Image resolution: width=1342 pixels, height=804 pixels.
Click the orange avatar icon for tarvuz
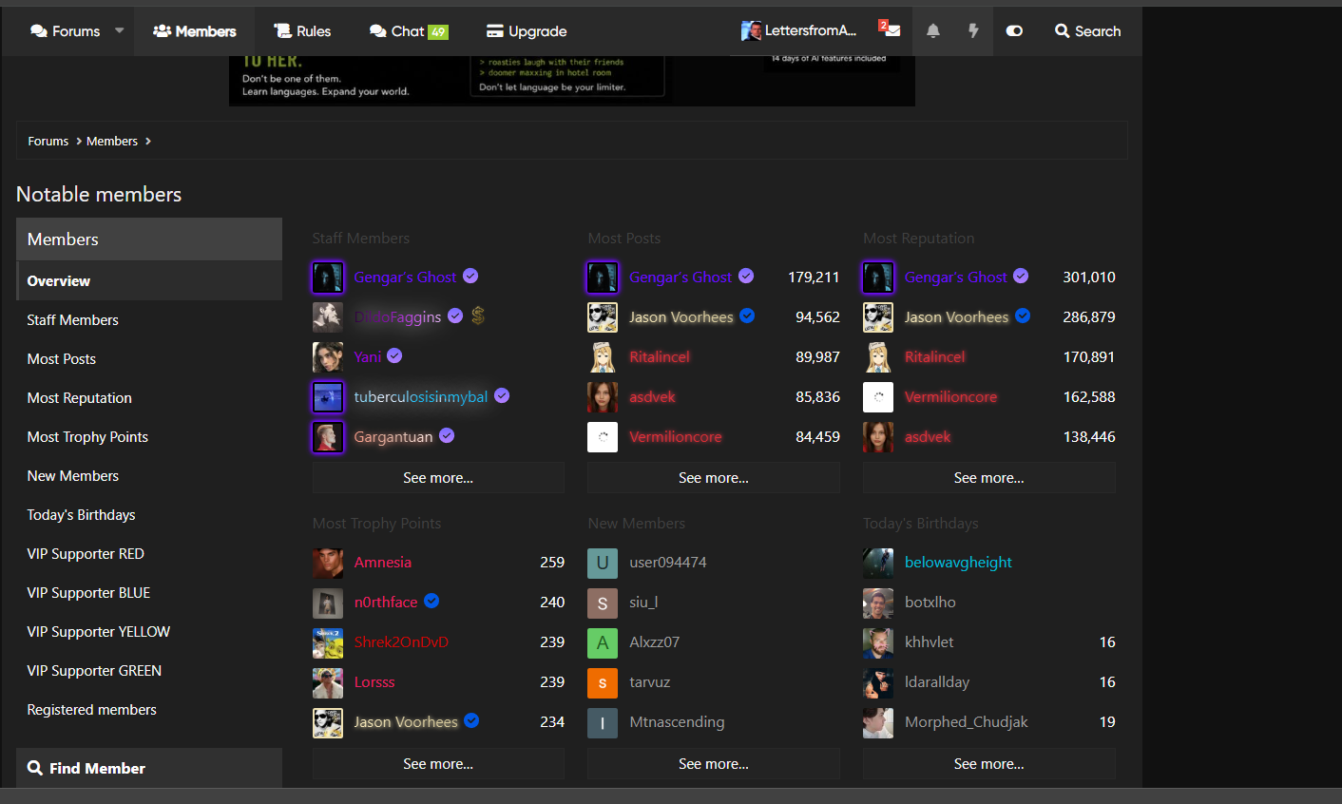pyautogui.click(x=603, y=682)
